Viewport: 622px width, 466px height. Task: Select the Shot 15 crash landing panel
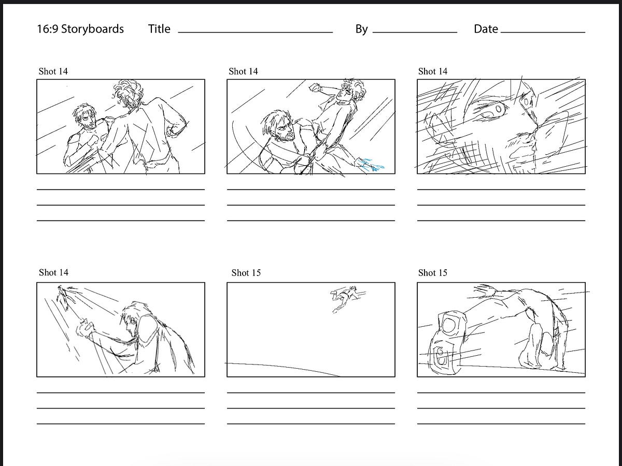tap(502, 328)
